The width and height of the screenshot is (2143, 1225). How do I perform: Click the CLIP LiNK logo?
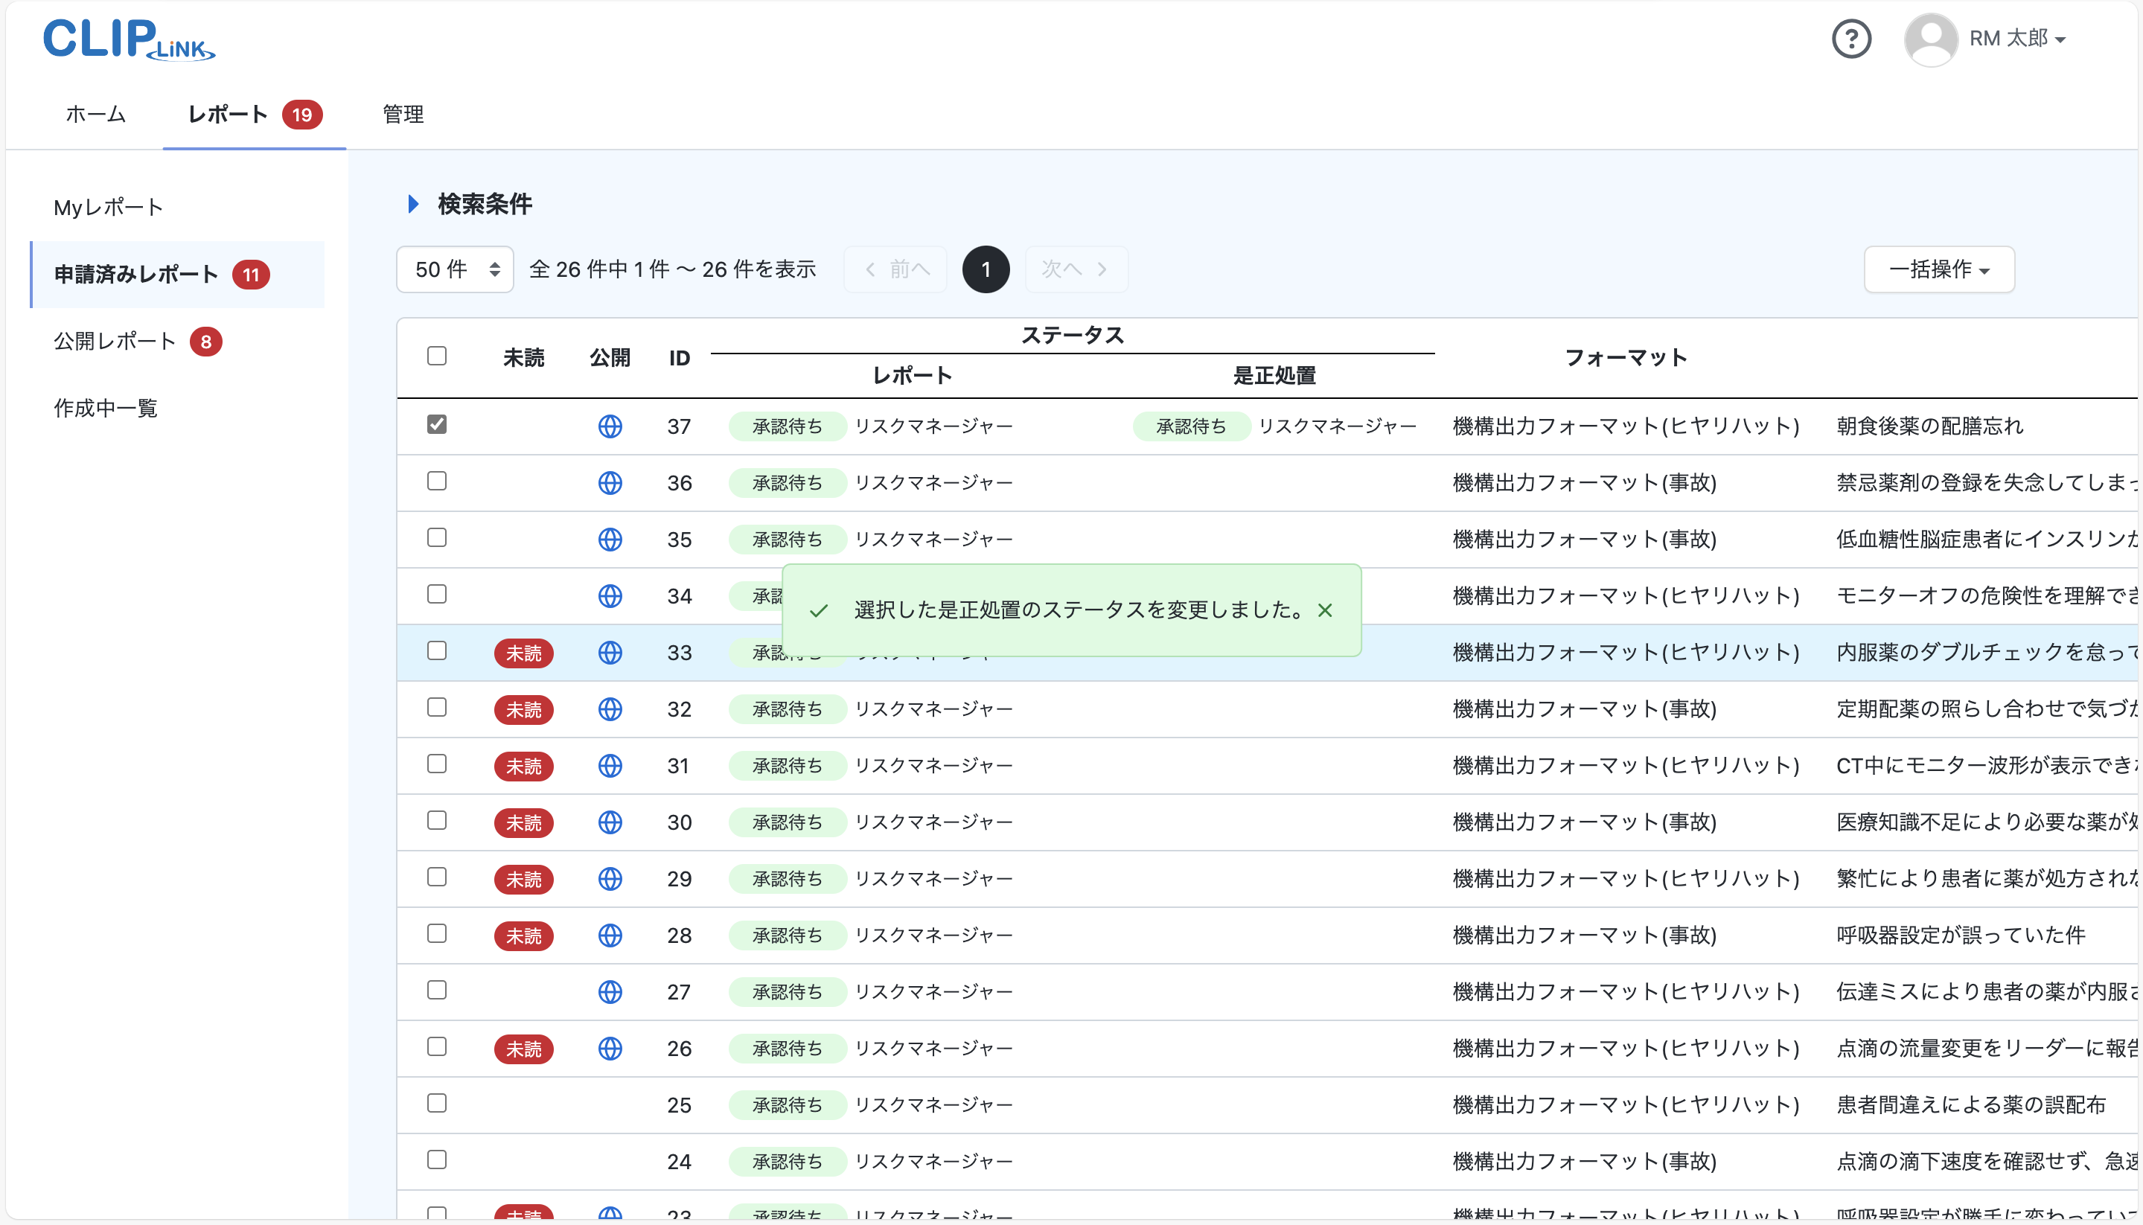[128, 39]
